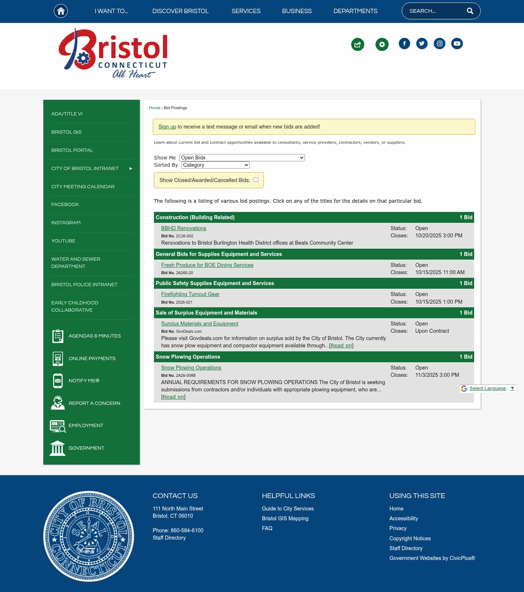Click the Sign up link

click(167, 127)
